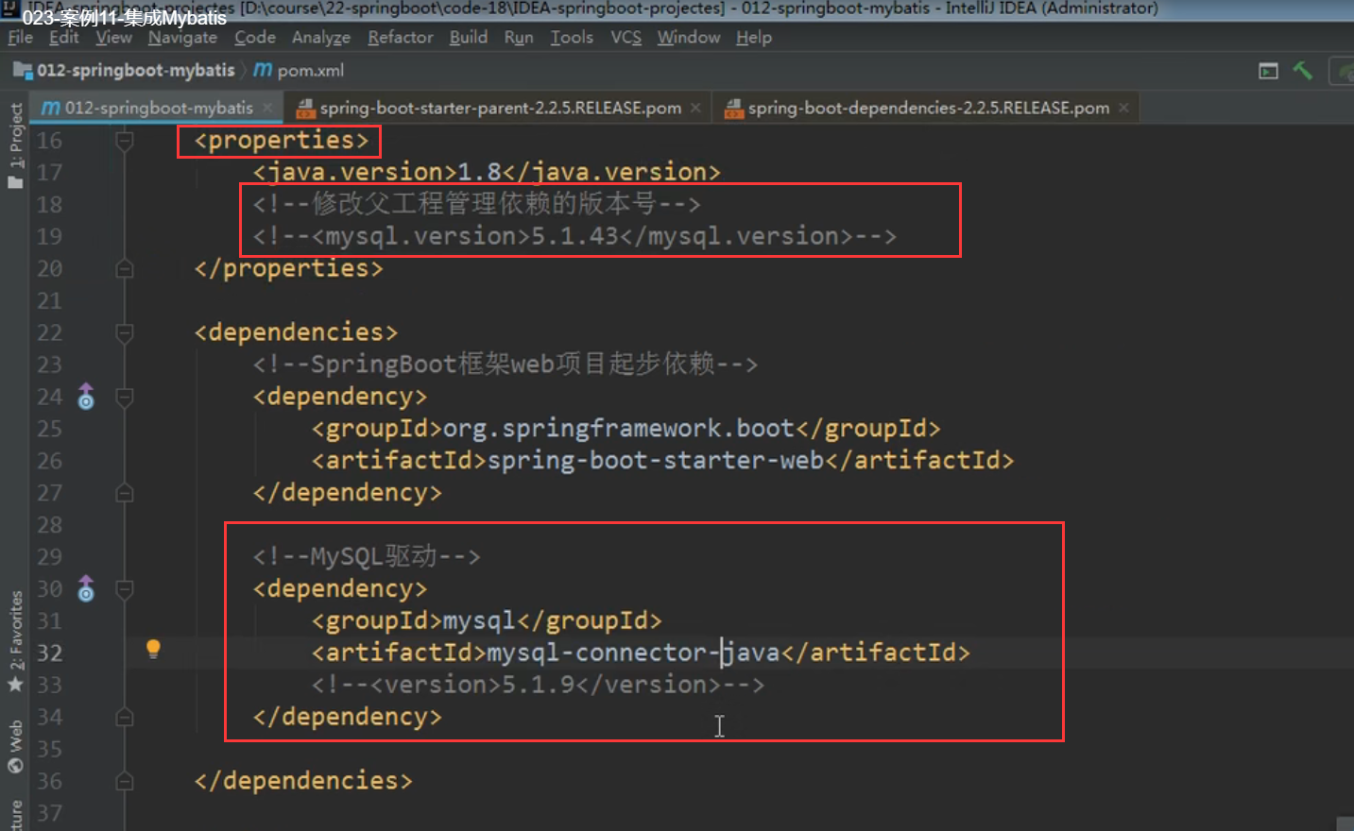Open the Navigate menu
Viewport: 1354px width, 831px height.
point(182,37)
